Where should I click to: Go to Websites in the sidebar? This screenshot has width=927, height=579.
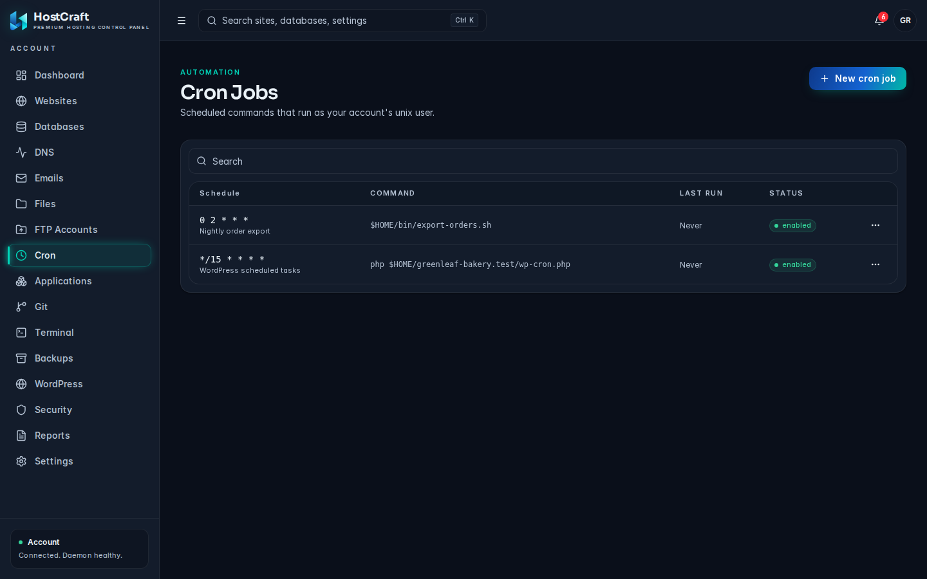tap(79, 101)
